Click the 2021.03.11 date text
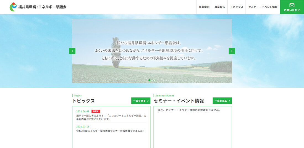304x148 pixels. point(83,126)
